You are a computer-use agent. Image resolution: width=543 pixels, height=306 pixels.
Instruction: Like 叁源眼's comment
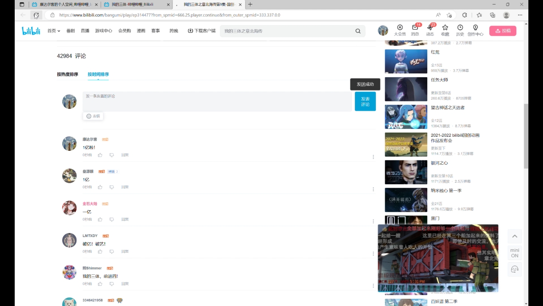tap(100, 187)
